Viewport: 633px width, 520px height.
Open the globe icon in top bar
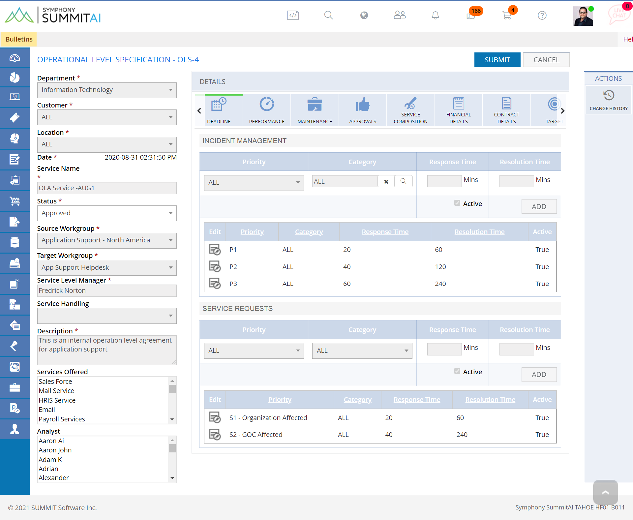coord(364,15)
